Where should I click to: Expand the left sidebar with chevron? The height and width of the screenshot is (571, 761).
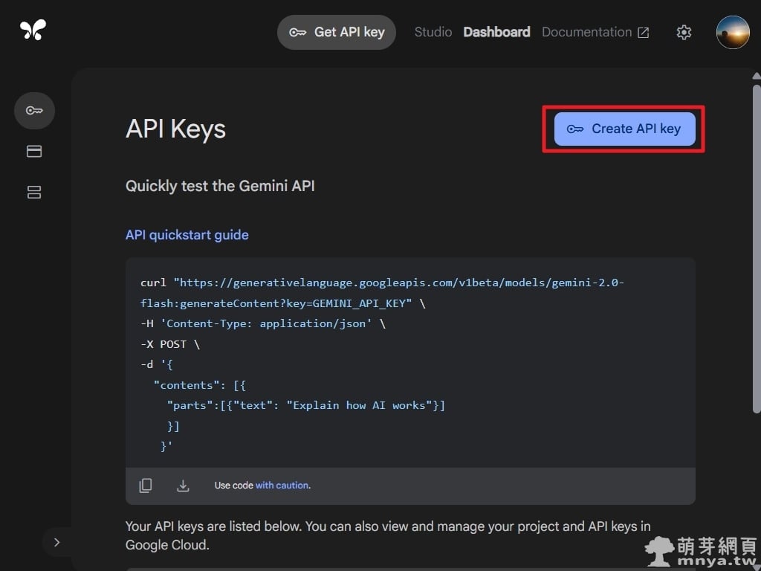click(56, 542)
